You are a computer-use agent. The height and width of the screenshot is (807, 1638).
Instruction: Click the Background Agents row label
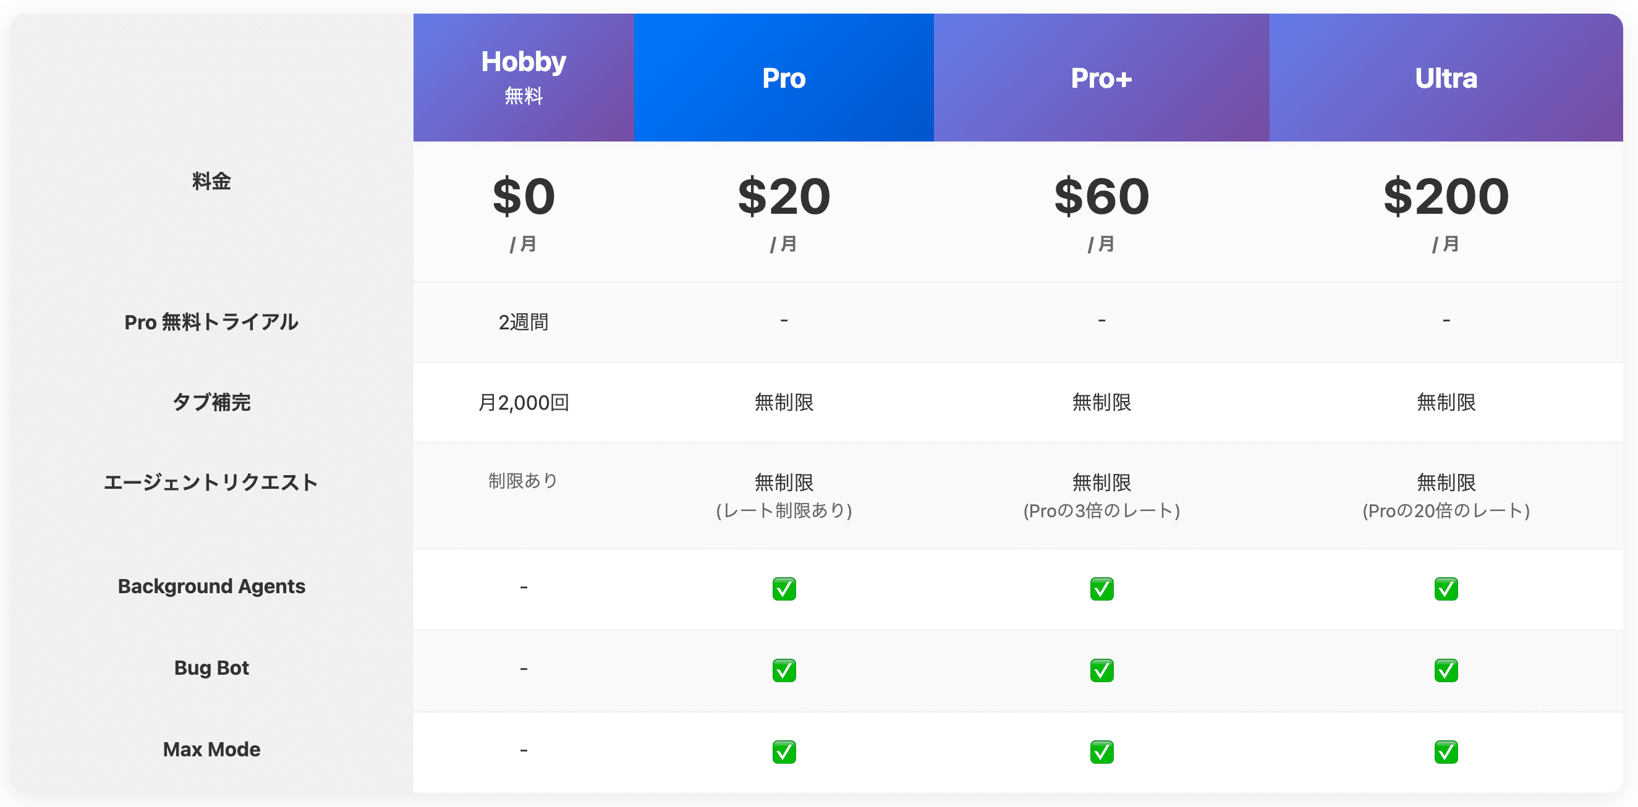211,586
